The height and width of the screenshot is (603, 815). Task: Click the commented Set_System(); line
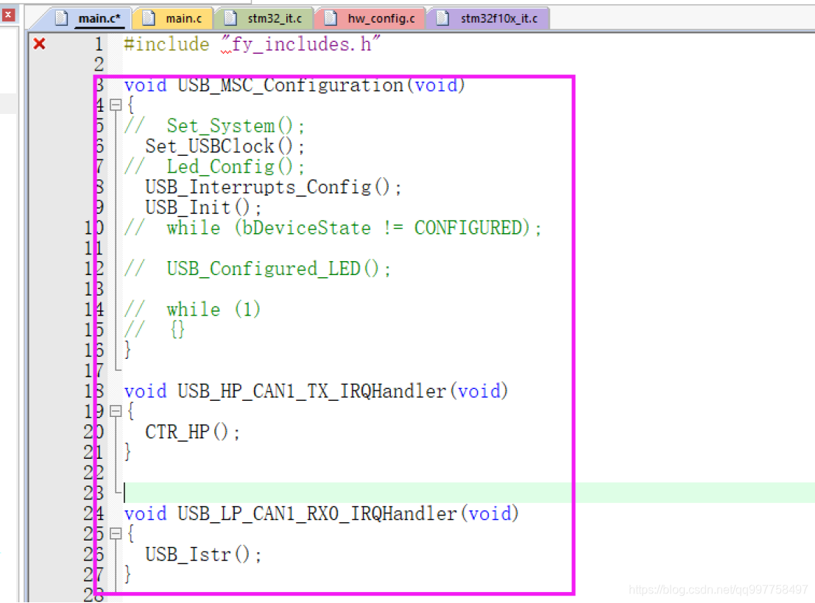[214, 126]
